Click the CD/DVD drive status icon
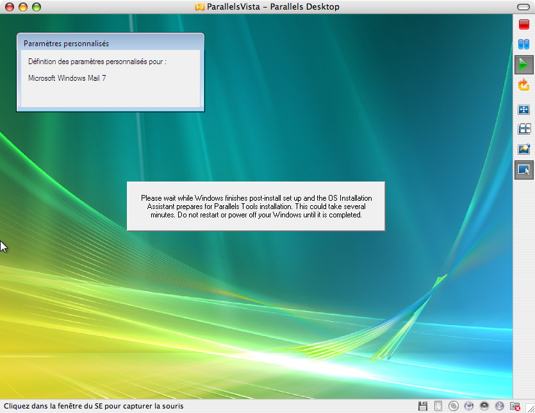This screenshot has height=413, width=535. click(454, 406)
